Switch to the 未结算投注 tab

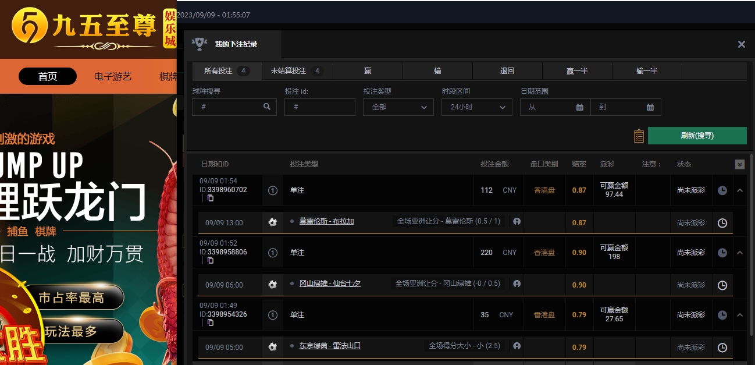pos(297,71)
